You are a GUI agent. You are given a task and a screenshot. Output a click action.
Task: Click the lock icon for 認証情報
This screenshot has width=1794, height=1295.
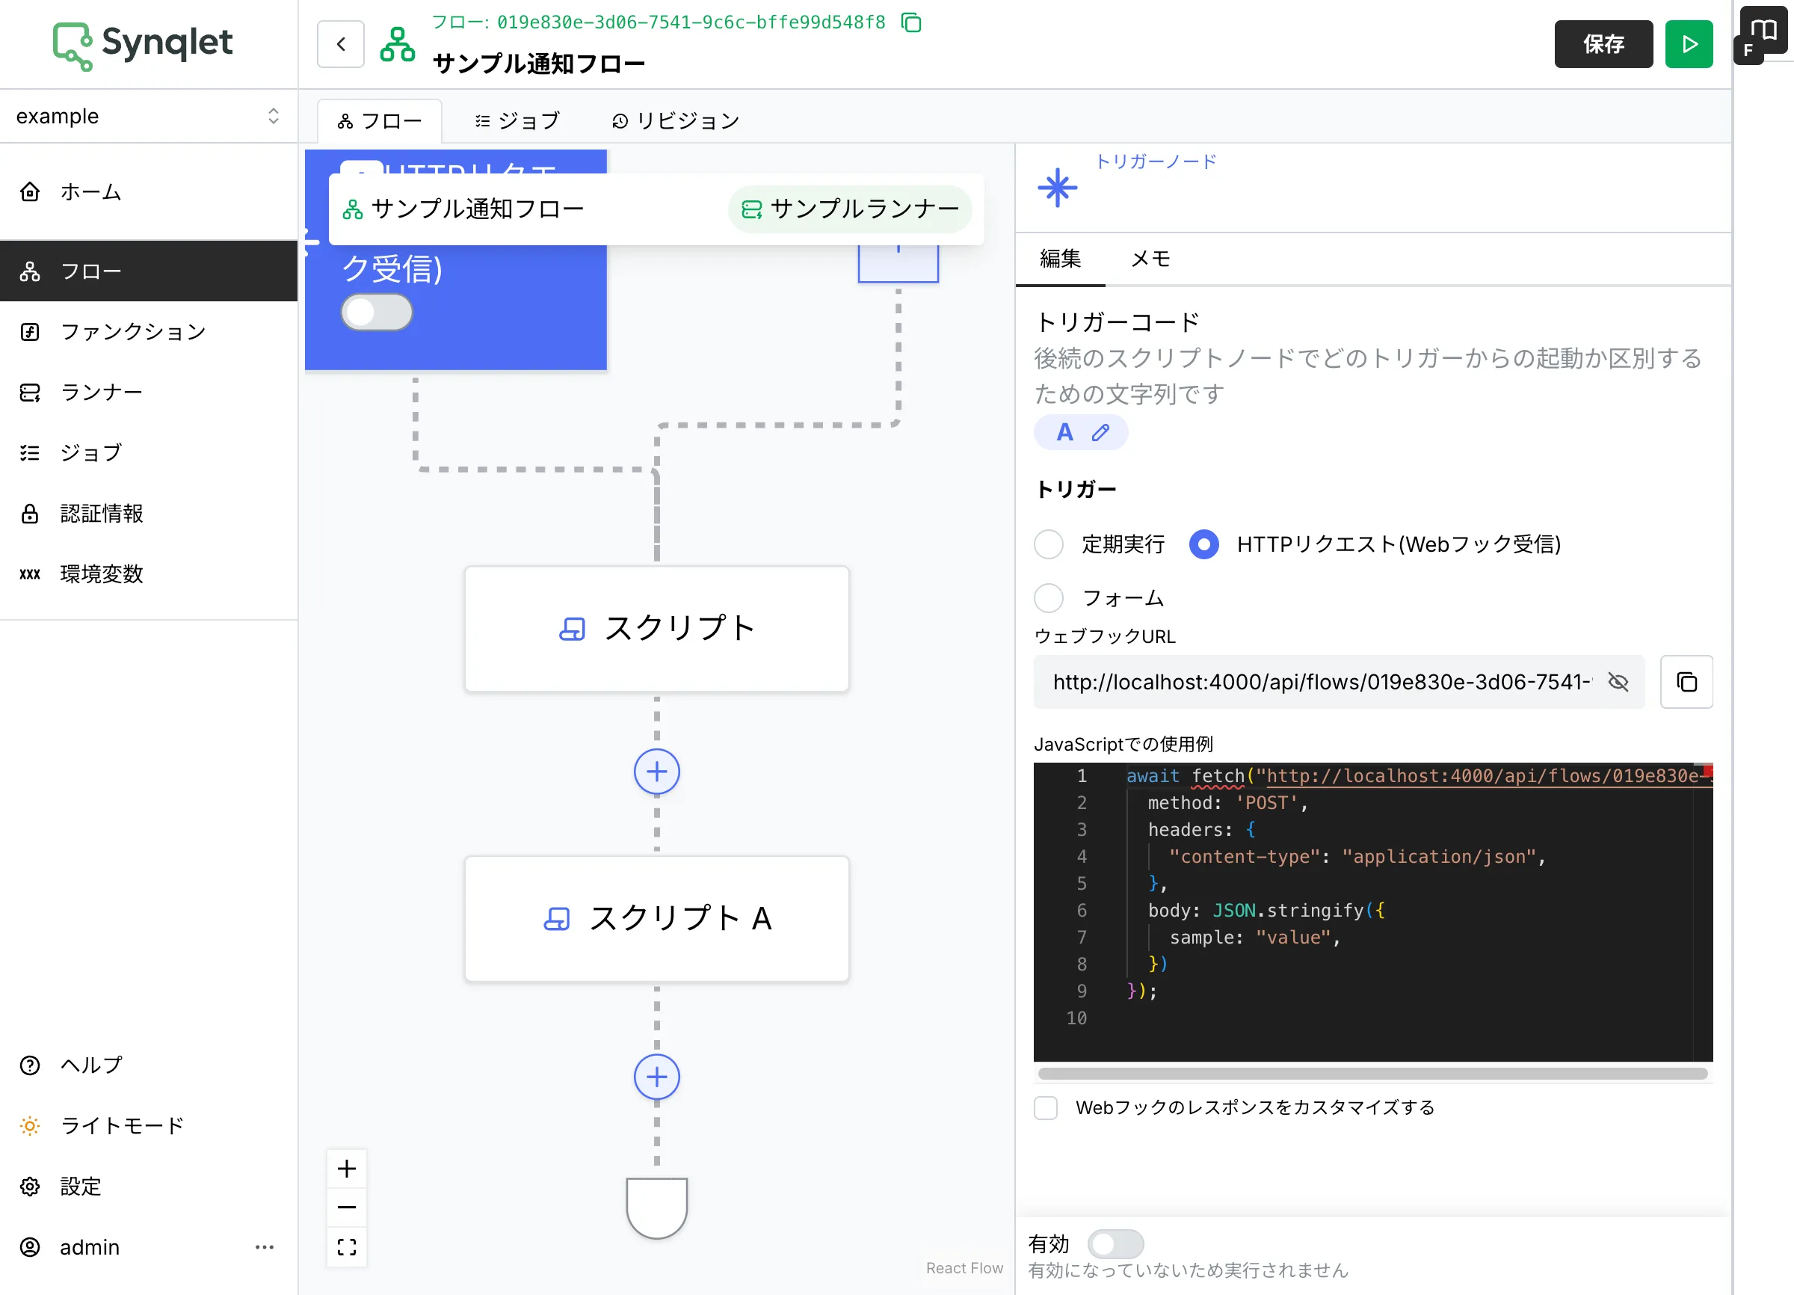pyautogui.click(x=30, y=514)
